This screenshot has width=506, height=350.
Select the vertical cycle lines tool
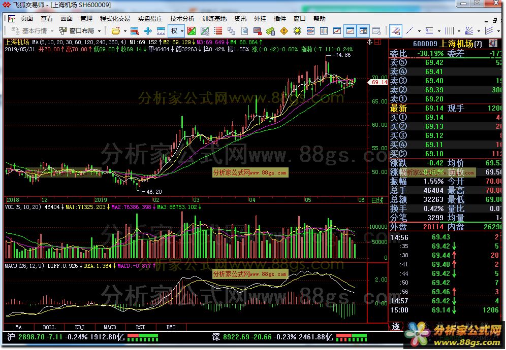coord(449,31)
